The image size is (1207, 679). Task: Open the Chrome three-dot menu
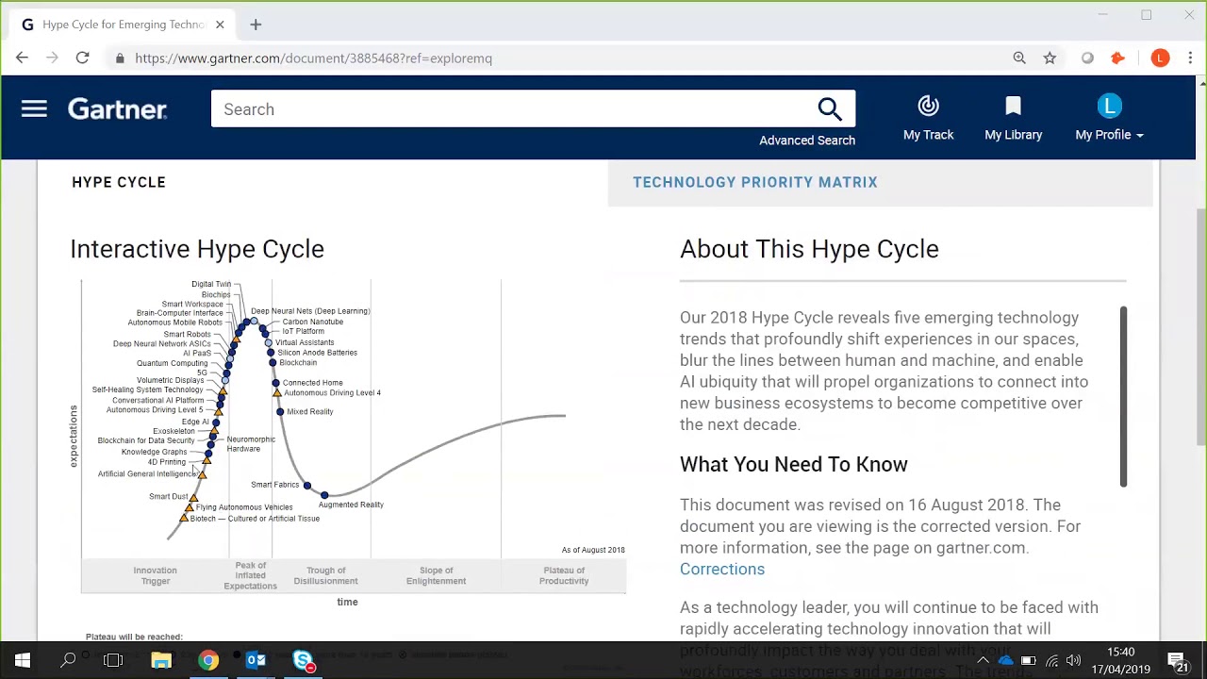(x=1190, y=58)
